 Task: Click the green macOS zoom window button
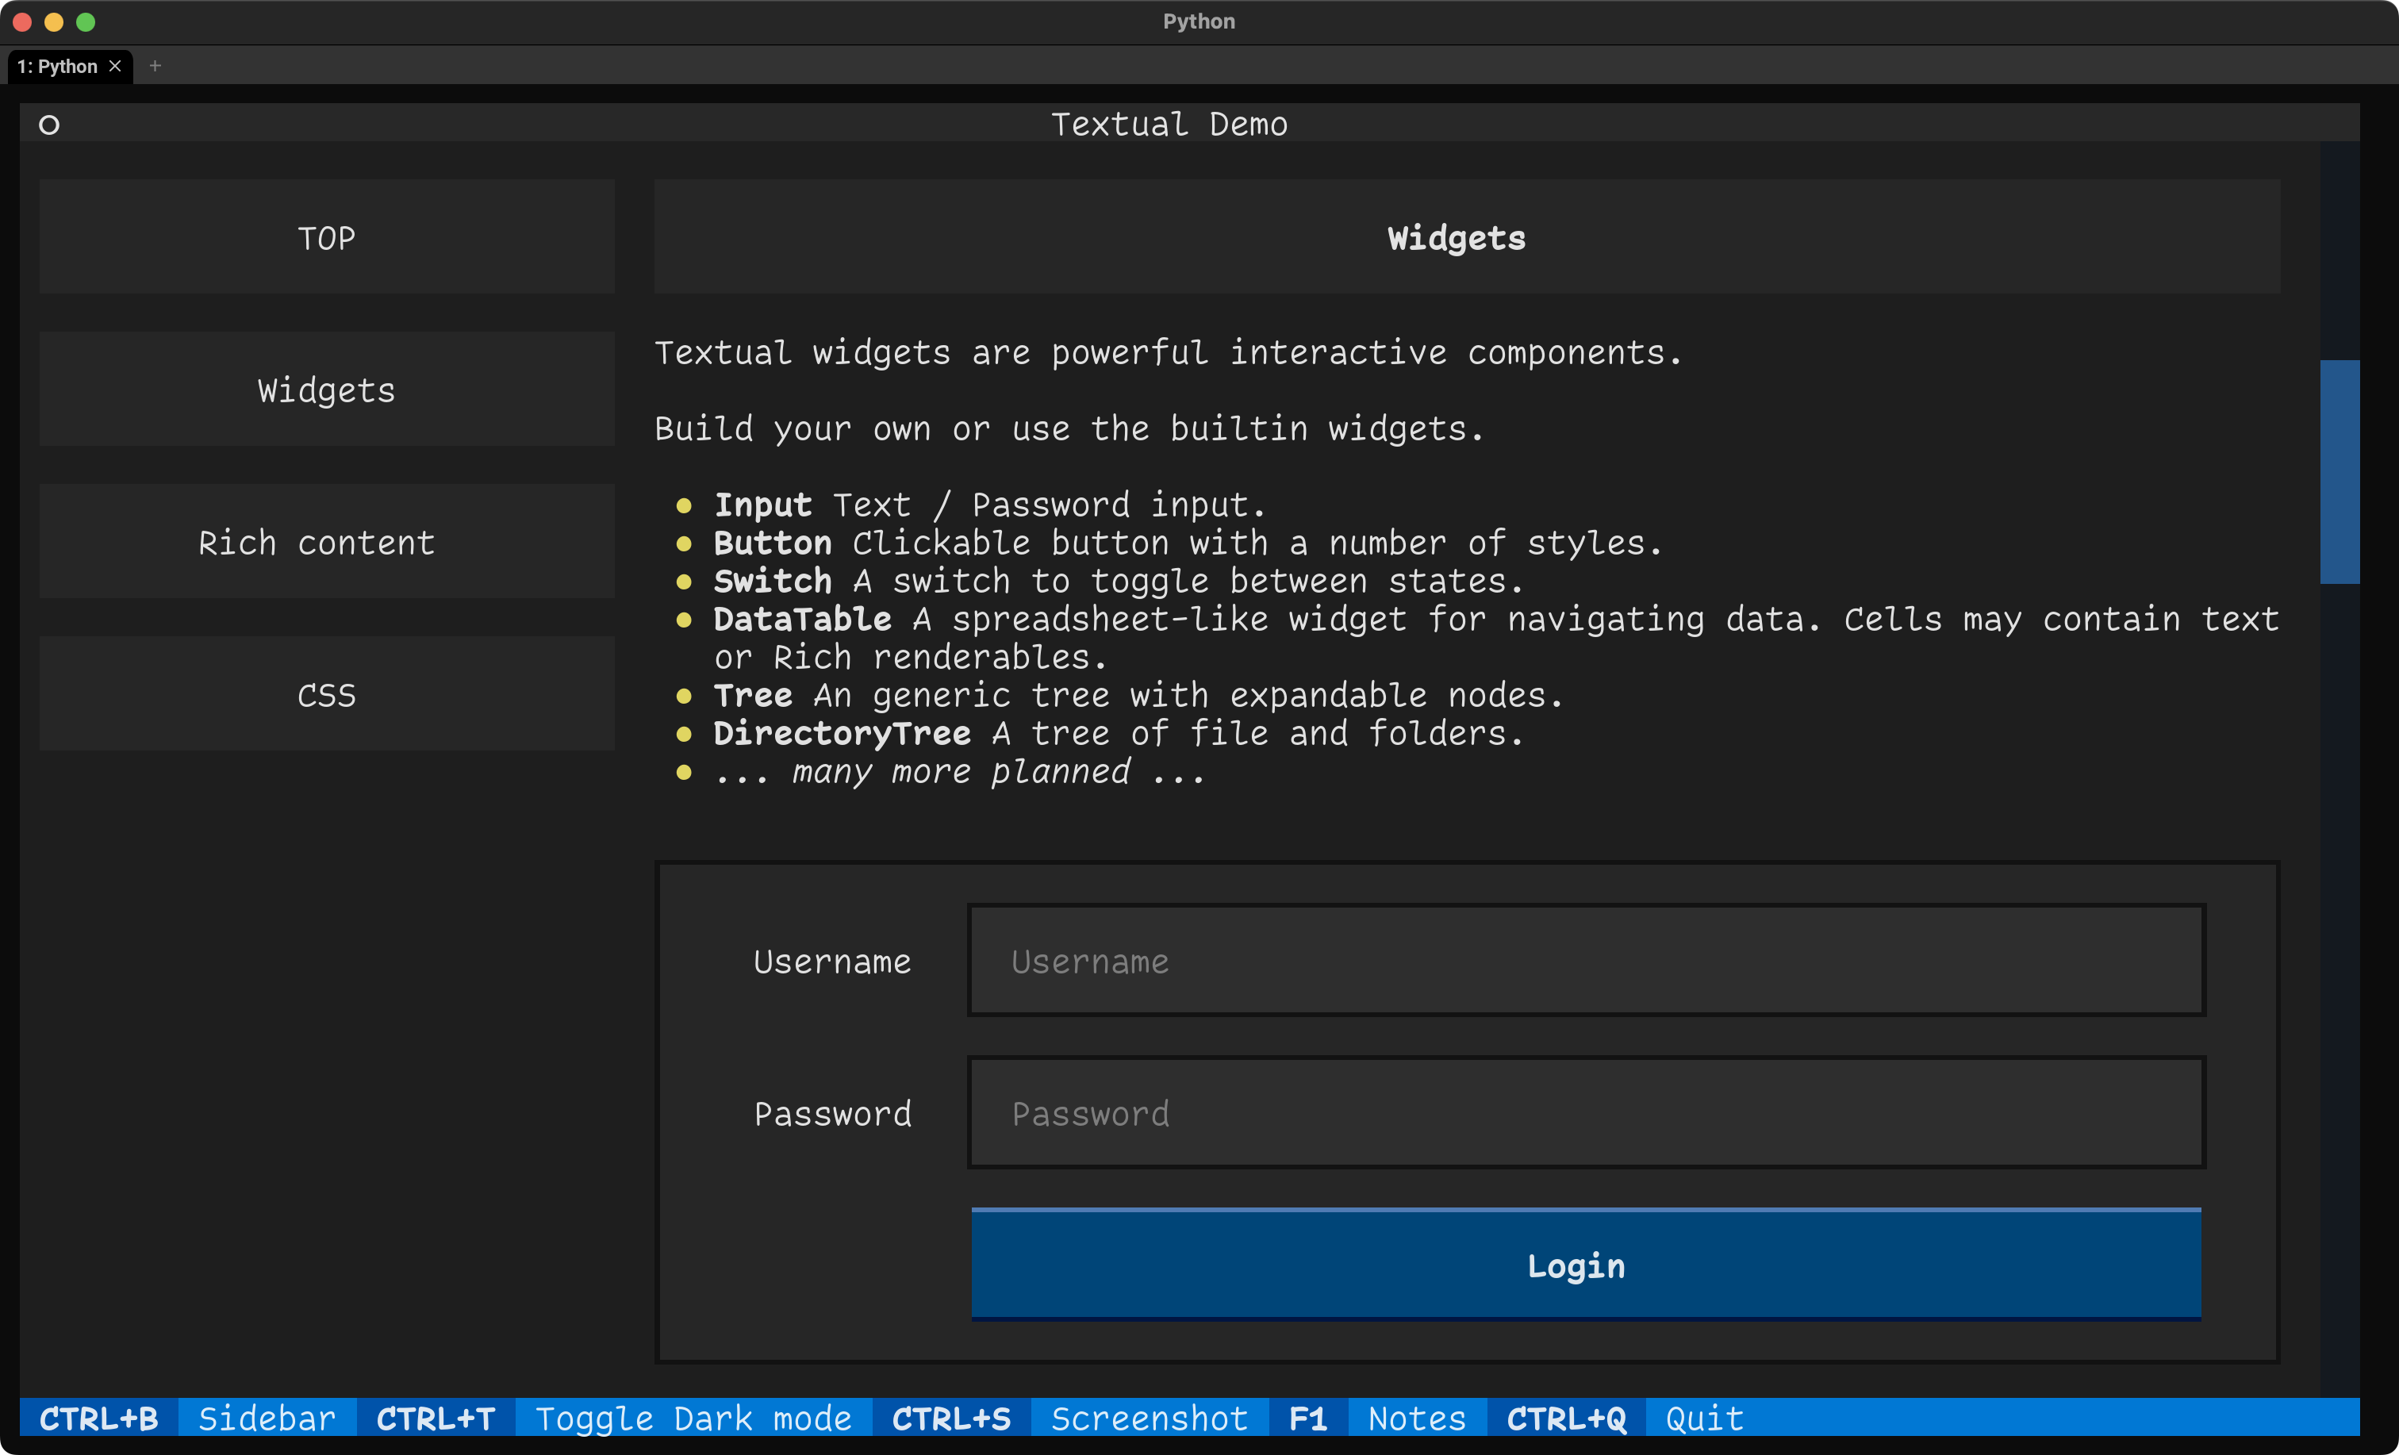coord(86,21)
